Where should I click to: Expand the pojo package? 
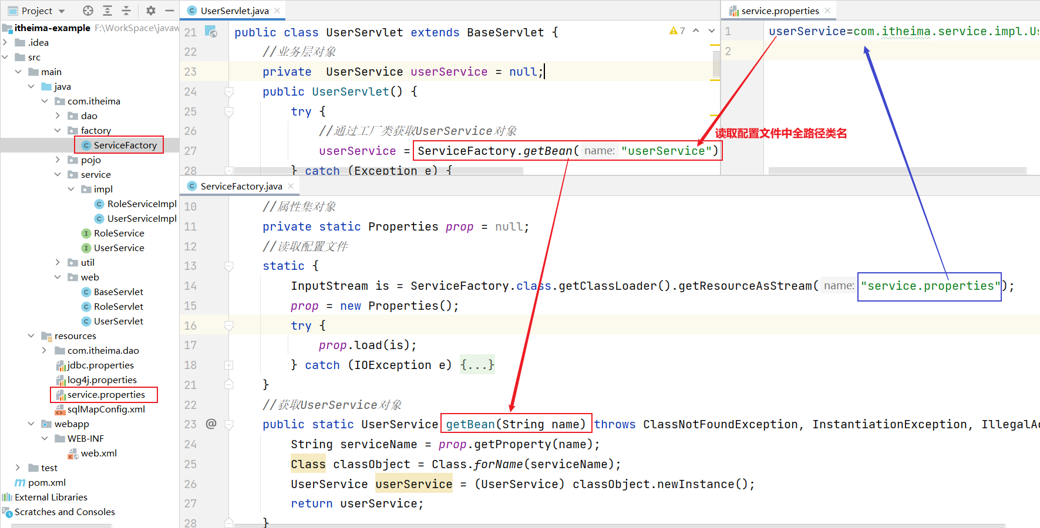pyautogui.click(x=58, y=160)
